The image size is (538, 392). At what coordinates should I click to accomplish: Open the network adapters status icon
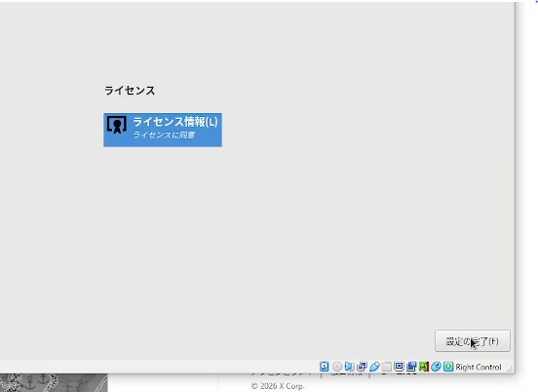[362, 367]
